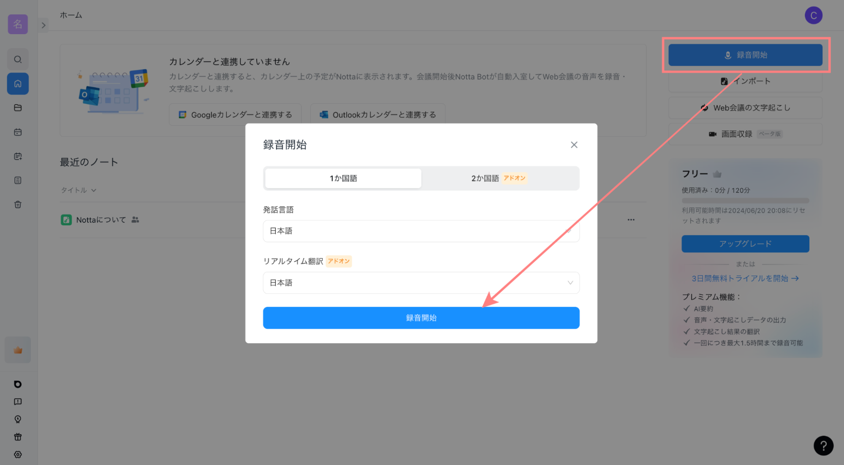The width and height of the screenshot is (844, 465).
Task: Select the 1か国語 tab
Action: click(x=343, y=178)
